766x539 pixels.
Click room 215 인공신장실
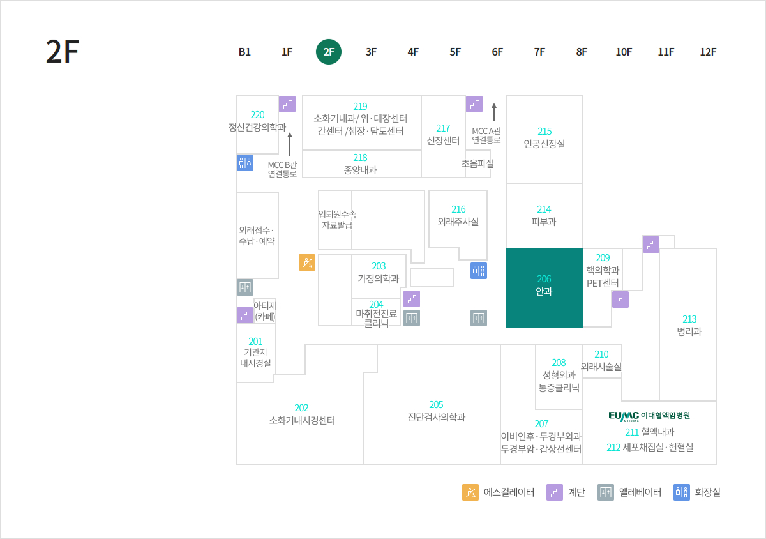point(544,138)
